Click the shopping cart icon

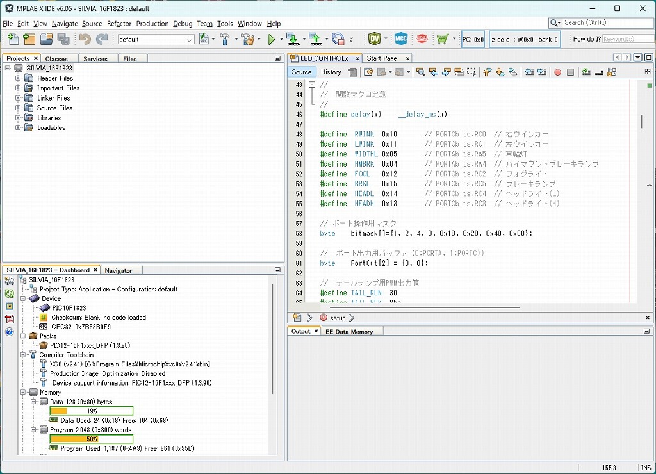pyautogui.click(x=442, y=39)
